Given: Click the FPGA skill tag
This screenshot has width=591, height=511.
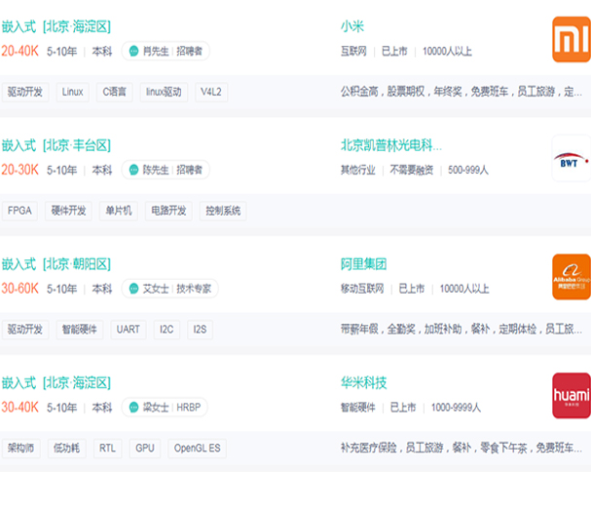Looking at the screenshot, I should [x=19, y=211].
